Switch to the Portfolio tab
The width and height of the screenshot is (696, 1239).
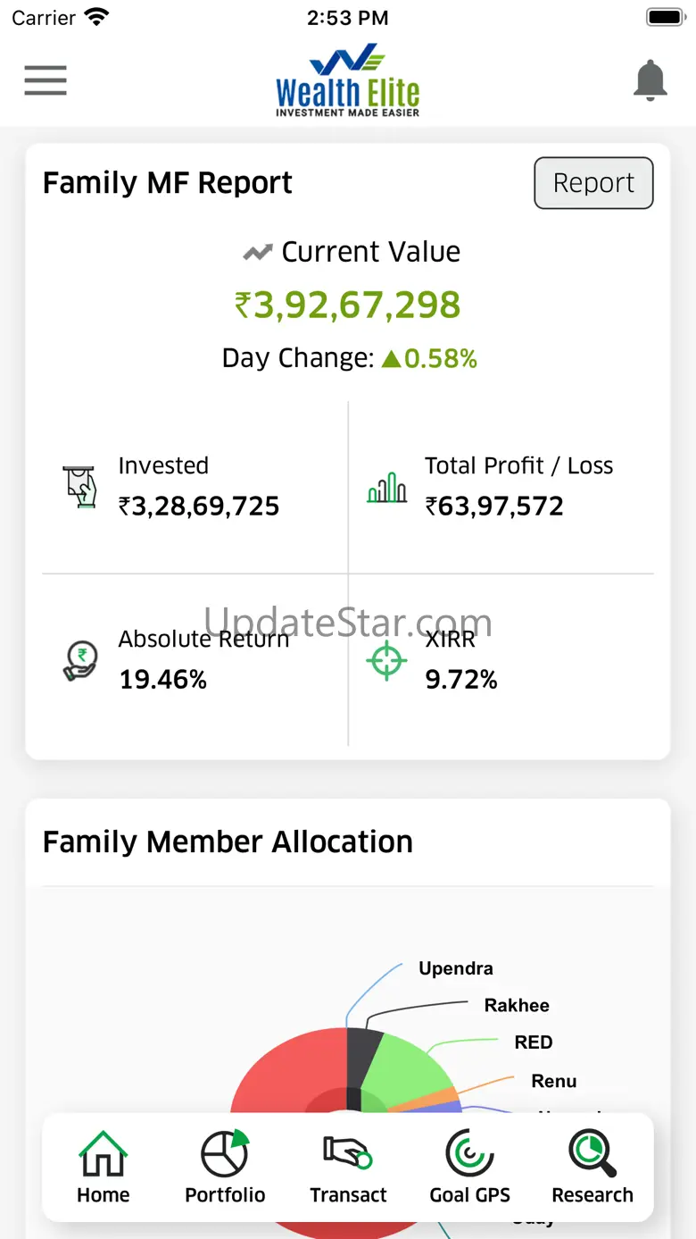[225, 1168]
